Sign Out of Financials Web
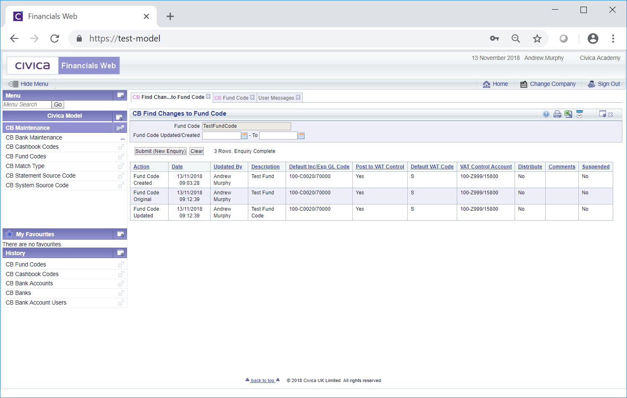The height and width of the screenshot is (398, 627). click(604, 84)
